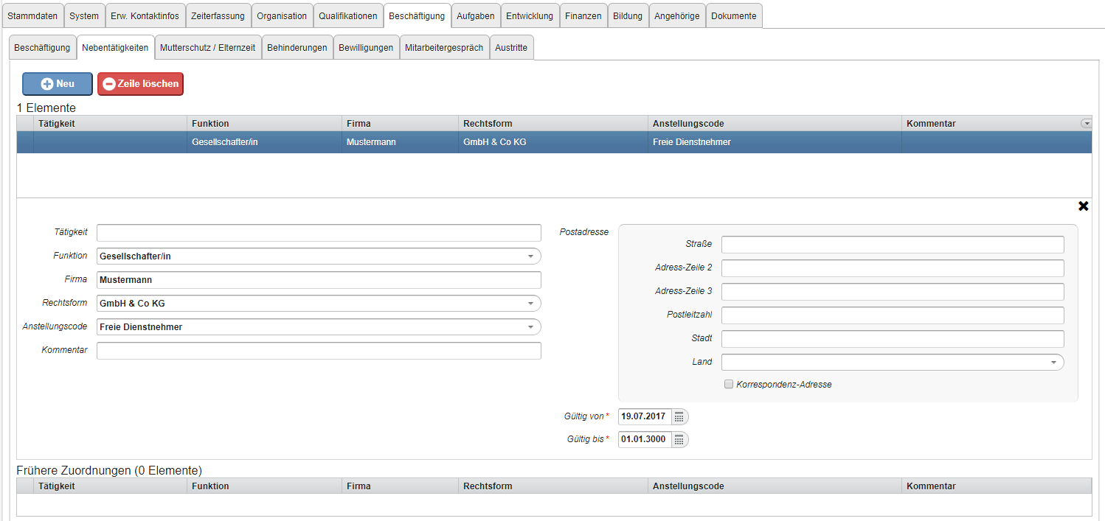Image resolution: width=1105 pixels, height=521 pixels.
Task: Close the detail form with the X icon
Action: coord(1083,206)
